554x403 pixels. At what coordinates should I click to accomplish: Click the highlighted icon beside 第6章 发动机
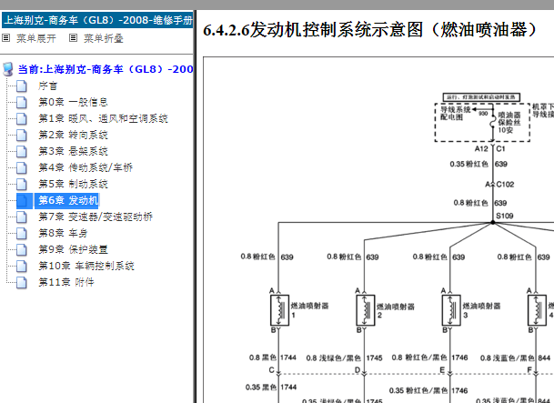click(x=24, y=201)
